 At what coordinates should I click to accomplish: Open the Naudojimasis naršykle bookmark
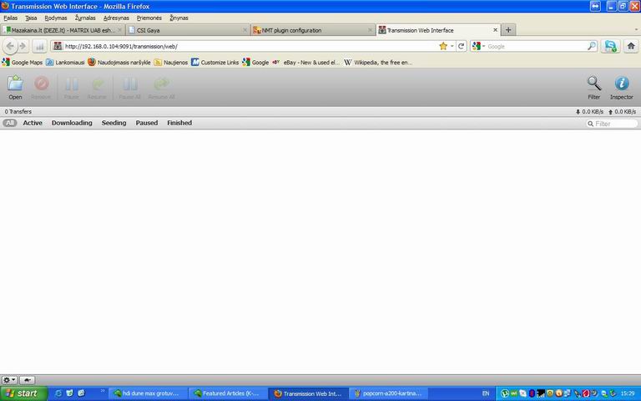pos(119,62)
